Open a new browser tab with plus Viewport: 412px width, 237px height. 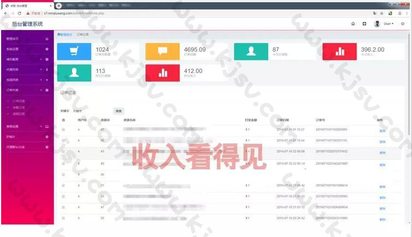[59, 5]
